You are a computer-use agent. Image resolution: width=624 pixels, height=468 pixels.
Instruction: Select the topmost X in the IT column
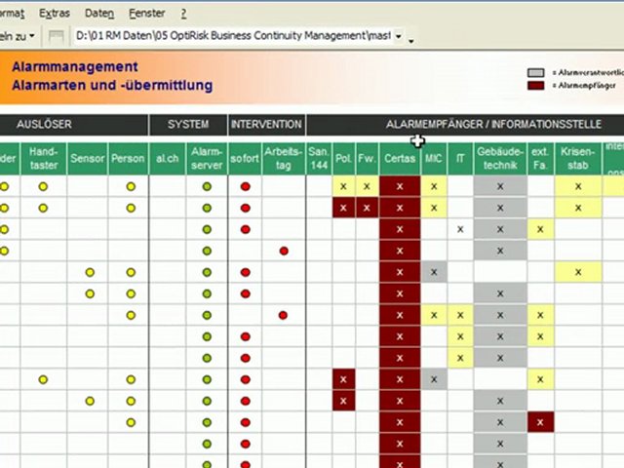[x=460, y=229]
